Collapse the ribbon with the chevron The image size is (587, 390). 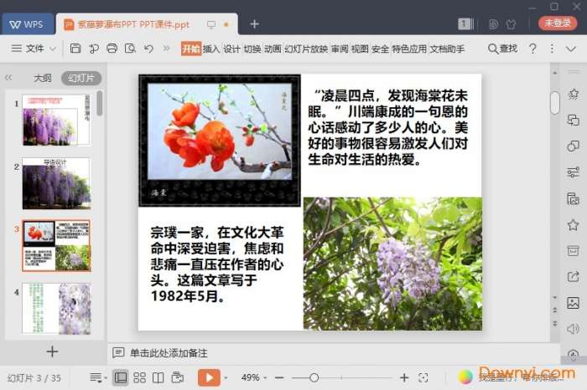(x=571, y=49)
